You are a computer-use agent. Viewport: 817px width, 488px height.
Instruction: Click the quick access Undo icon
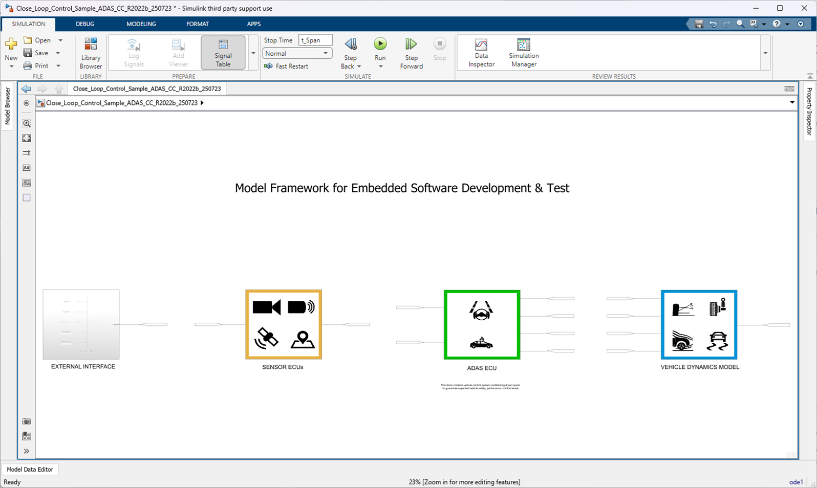[713, 24]
